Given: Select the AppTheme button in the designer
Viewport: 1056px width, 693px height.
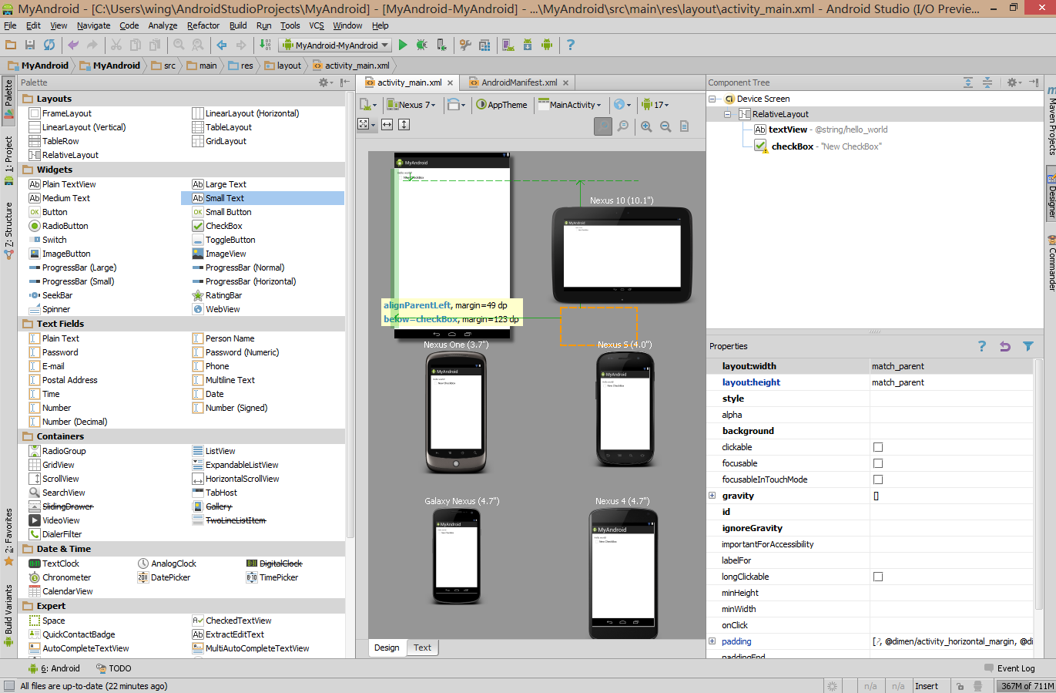Looking at the screenshot, I should point(502,105).
